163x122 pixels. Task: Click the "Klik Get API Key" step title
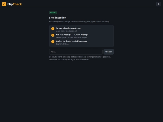(x=72, y=35)
